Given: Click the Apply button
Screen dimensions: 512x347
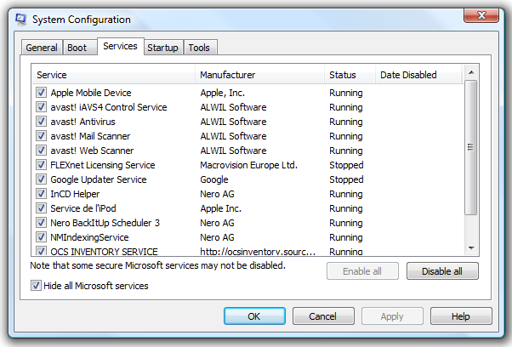Looking at the screenshot, I should click(x=392, y=316).
